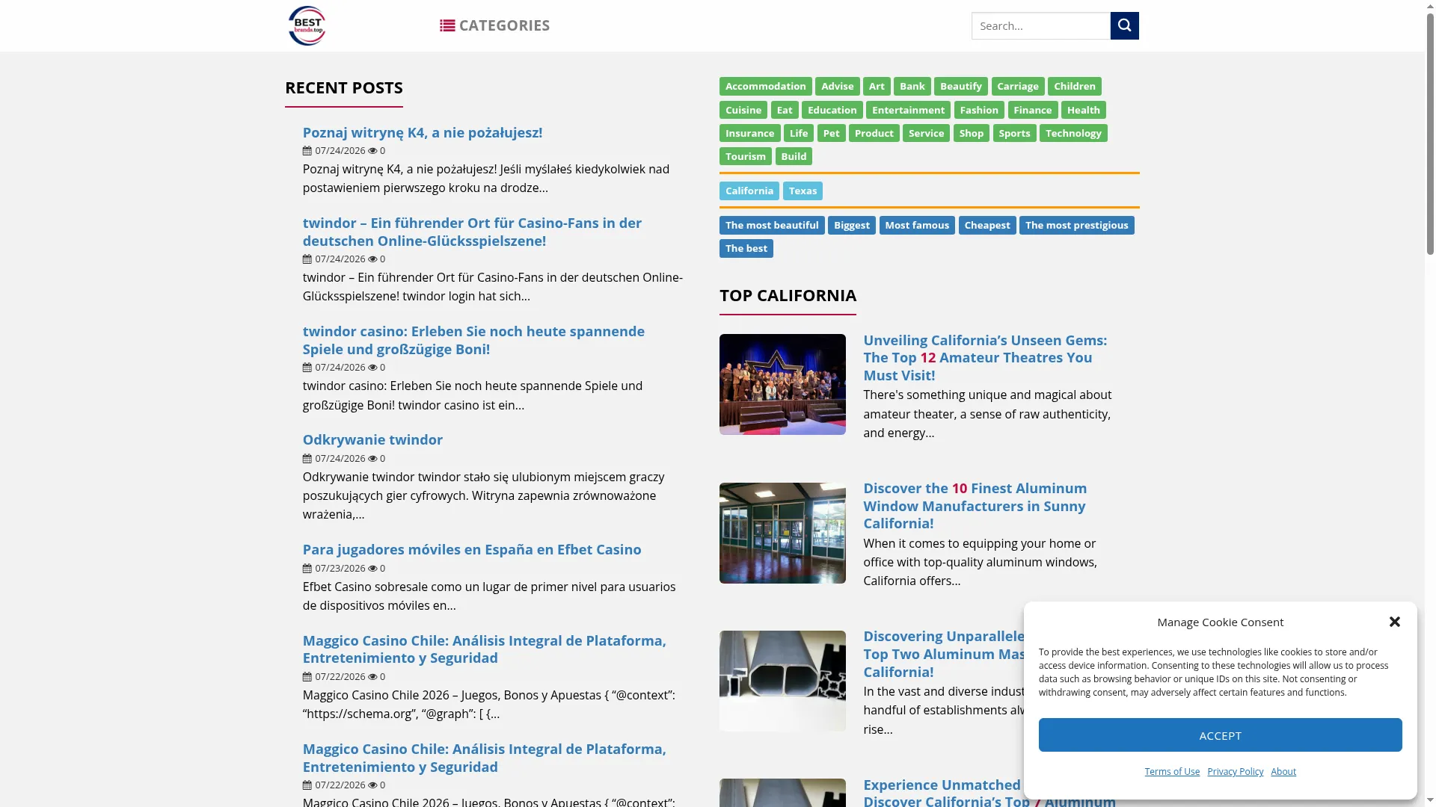Viewport: 1436px width, 807px height.
Task: Select the Insurance category tag
Action: (749, 133)
